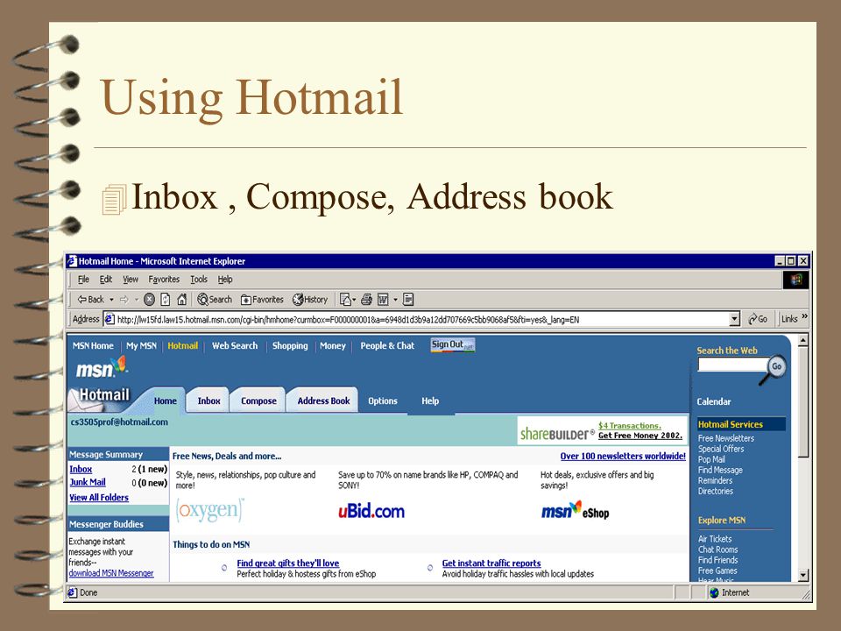This screenshot has width=841, height=631.
Task: Click the Sign Out button
Action: coord(453,345)
